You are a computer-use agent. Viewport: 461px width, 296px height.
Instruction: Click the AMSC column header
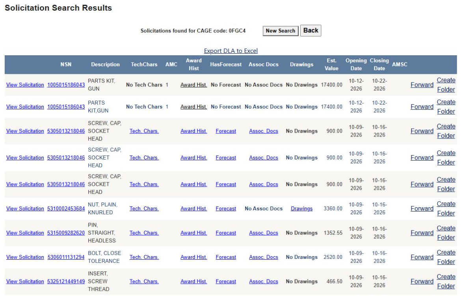[x=400, y=64]
